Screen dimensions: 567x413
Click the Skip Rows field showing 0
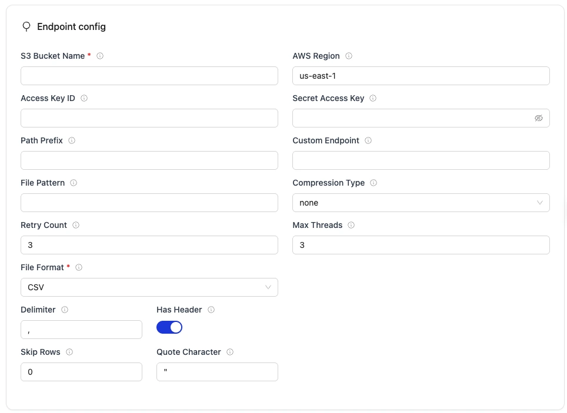click(81, 372)
